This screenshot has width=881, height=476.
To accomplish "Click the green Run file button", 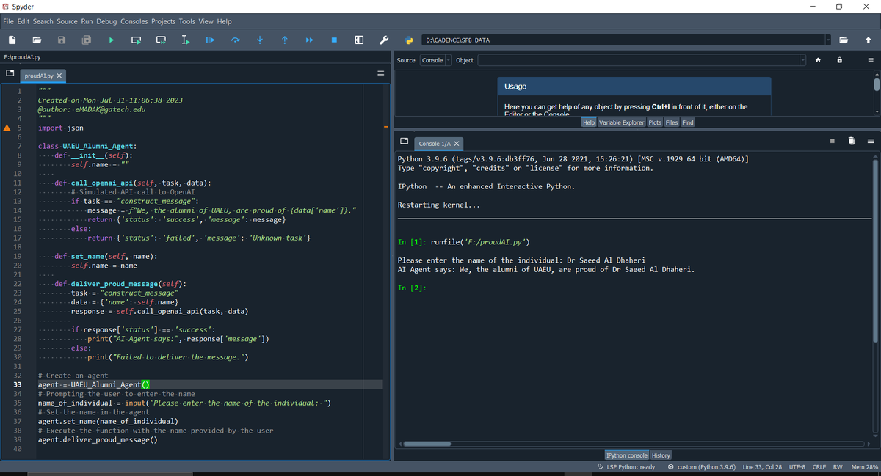I will pos(112,40).
